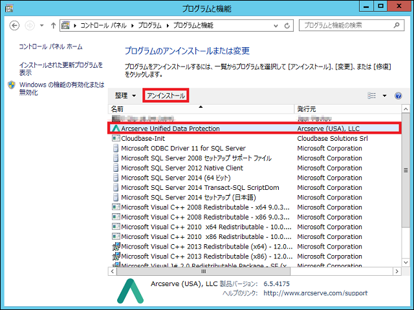Screen dimensions: 414x310
Task: Expand the view options dropdown arrow
Action: pos(384,96)
